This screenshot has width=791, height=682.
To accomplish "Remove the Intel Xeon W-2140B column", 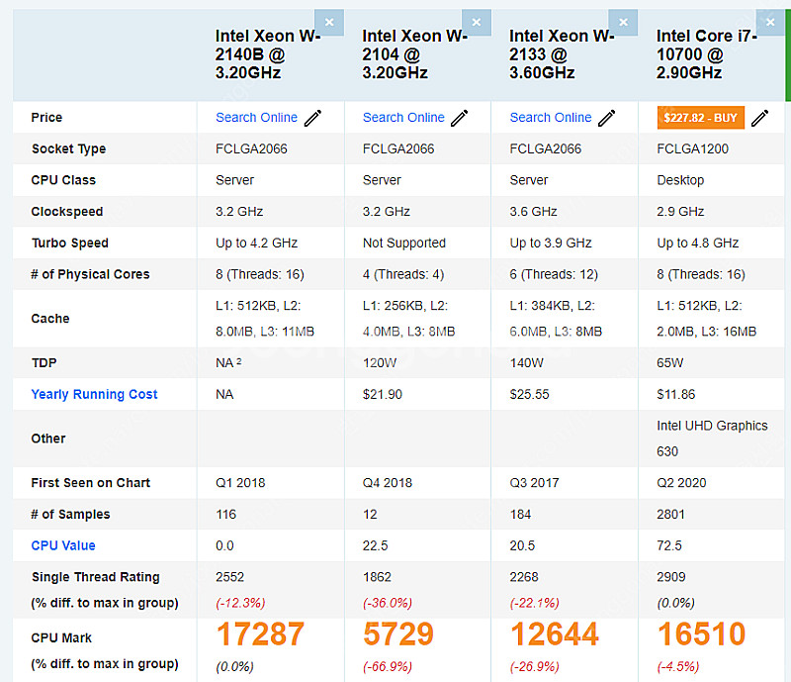I will pyautogui.click(x=329, y=22).
